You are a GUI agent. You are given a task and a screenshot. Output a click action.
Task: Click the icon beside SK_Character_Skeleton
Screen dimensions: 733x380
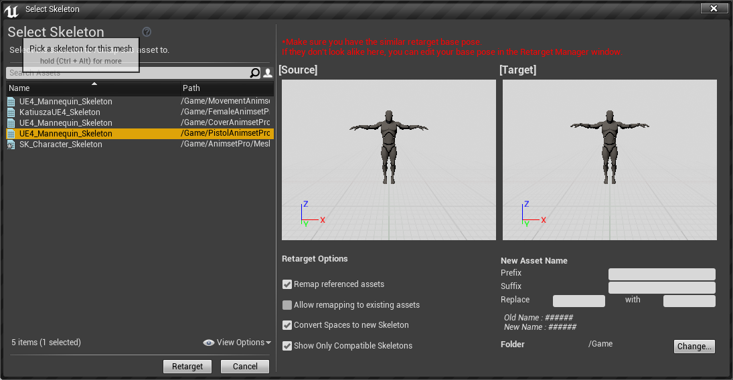tap(11, 145)
